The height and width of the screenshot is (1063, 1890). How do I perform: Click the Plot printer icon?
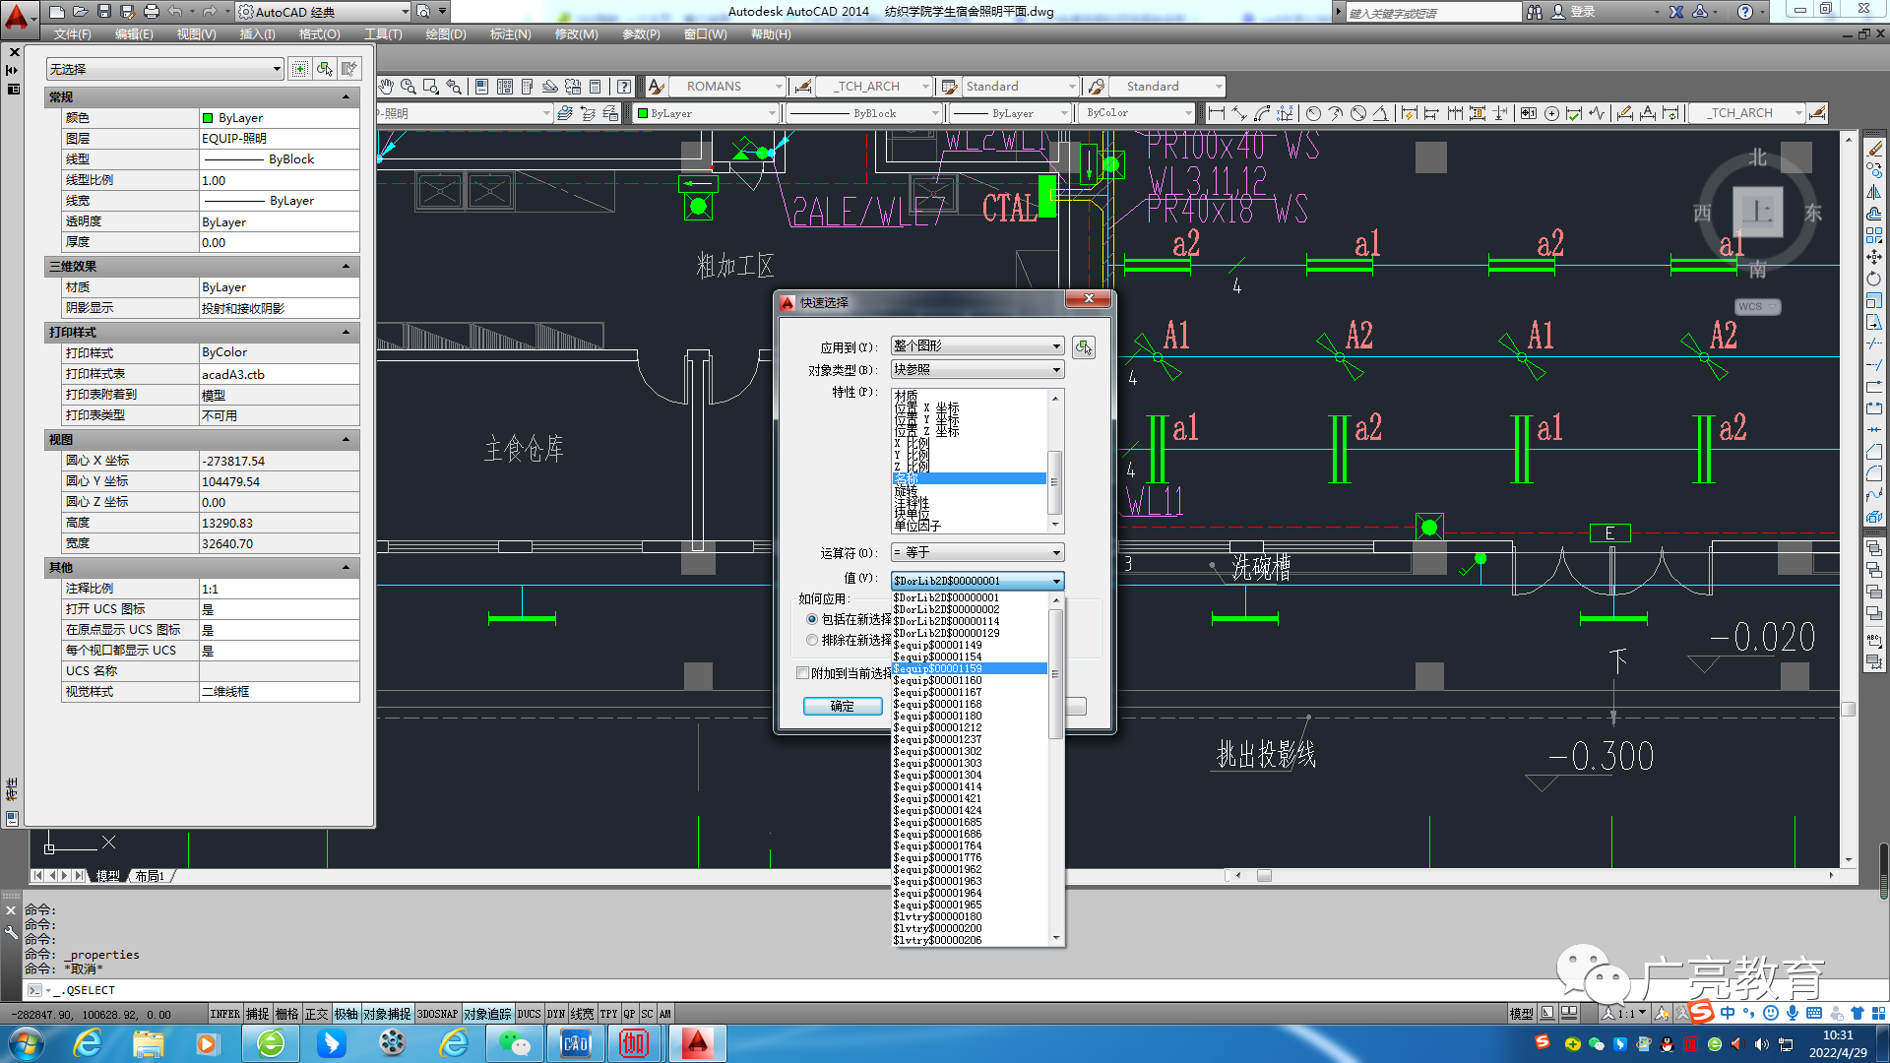(152, 12)
